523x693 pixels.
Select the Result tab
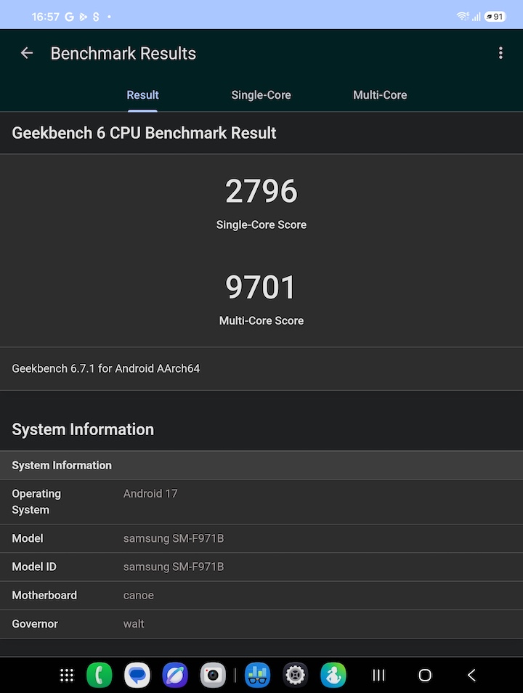[142, 95]
